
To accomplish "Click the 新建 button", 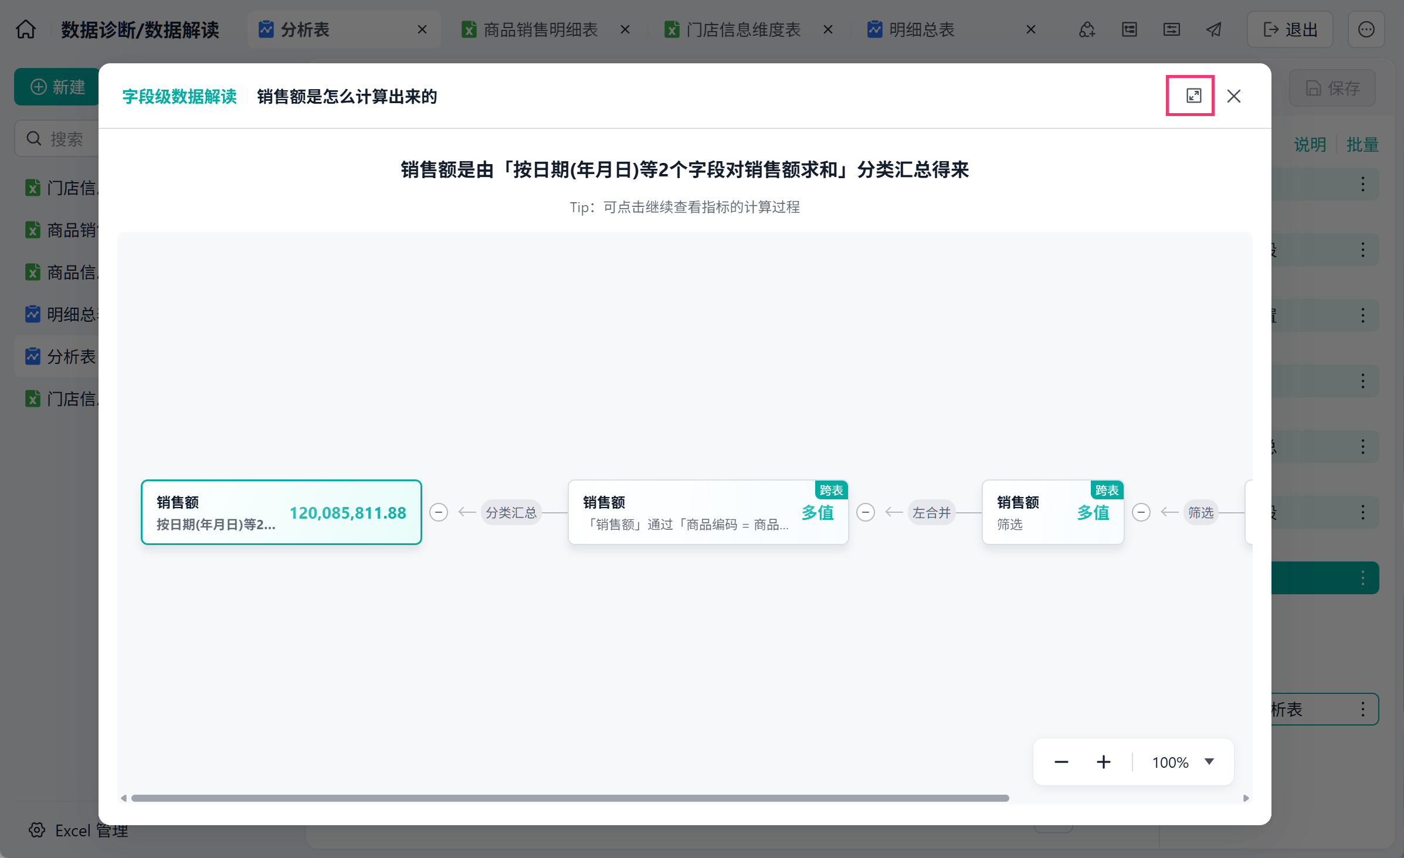I will coord(57,87).
